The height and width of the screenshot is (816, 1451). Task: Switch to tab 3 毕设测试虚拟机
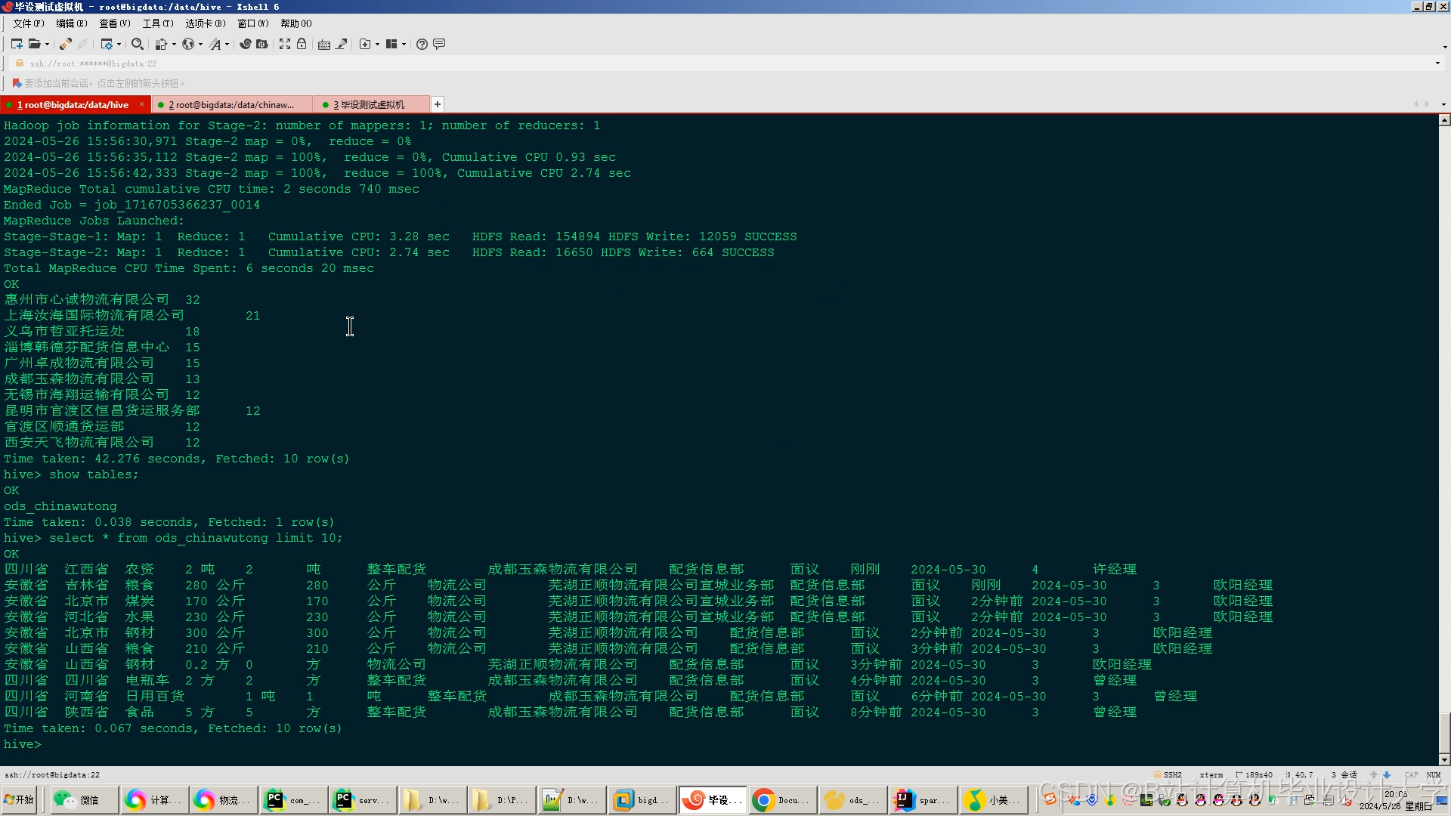369,105
